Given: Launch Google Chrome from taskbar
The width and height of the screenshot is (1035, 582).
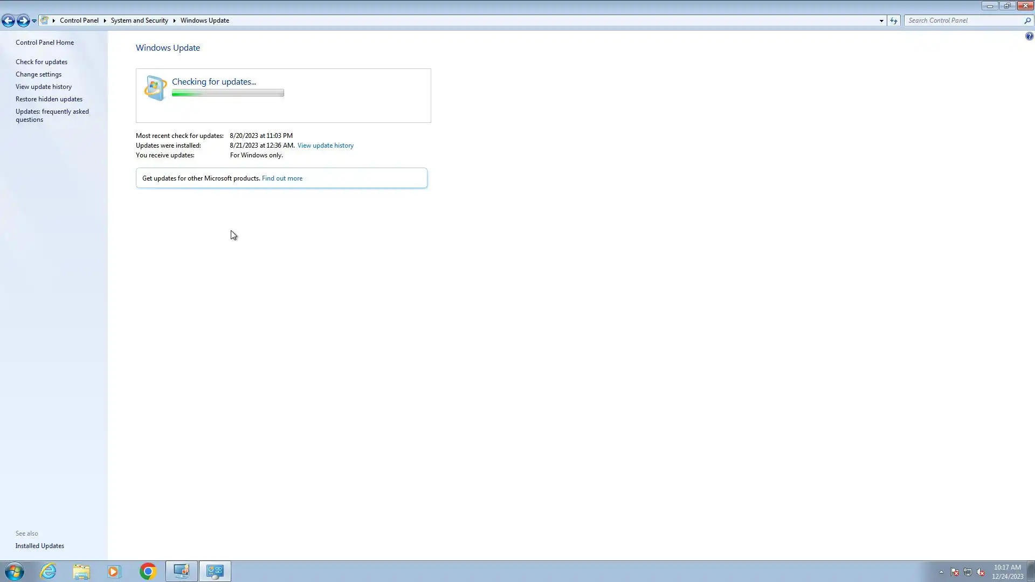Looking at the screenshot, I should (x=148, y=571).
